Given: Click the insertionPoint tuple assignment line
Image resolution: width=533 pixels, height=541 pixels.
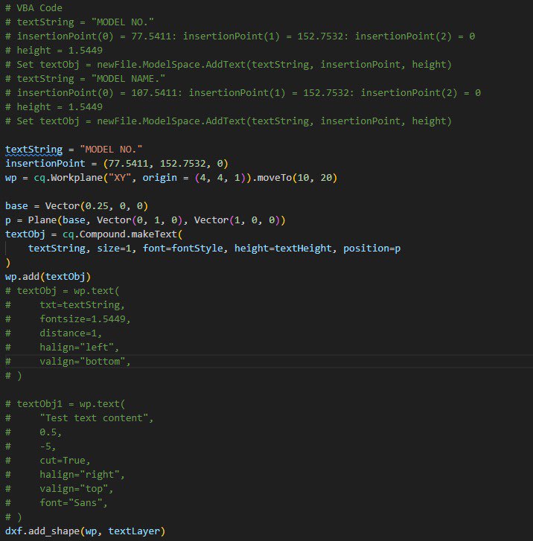Looking at the screenshot, I should click(117, 164).
